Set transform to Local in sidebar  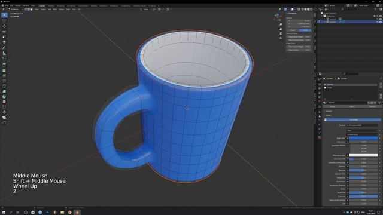coord(305,30)
